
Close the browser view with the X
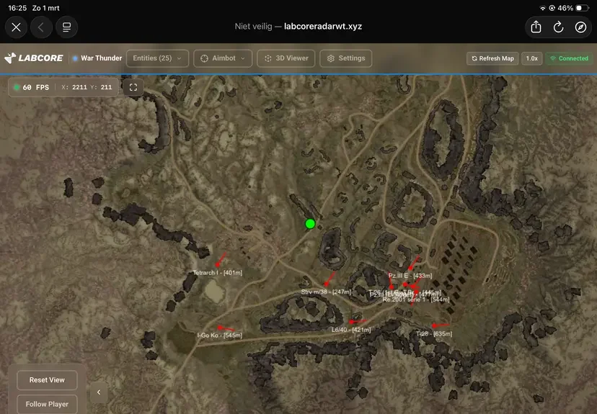click(17, 27)
